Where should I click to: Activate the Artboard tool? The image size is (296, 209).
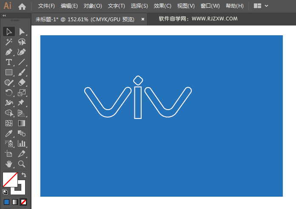[9, 154]
